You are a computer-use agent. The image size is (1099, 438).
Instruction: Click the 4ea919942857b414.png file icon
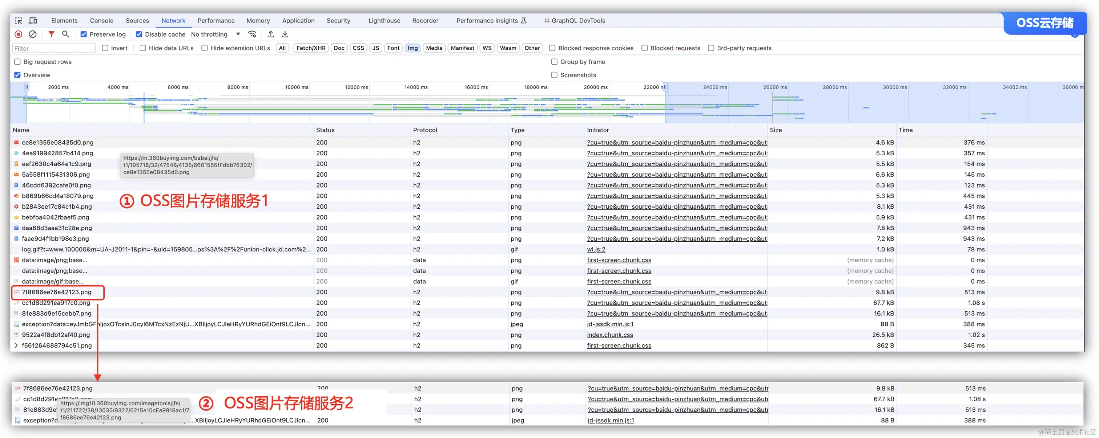pos(16,153)
